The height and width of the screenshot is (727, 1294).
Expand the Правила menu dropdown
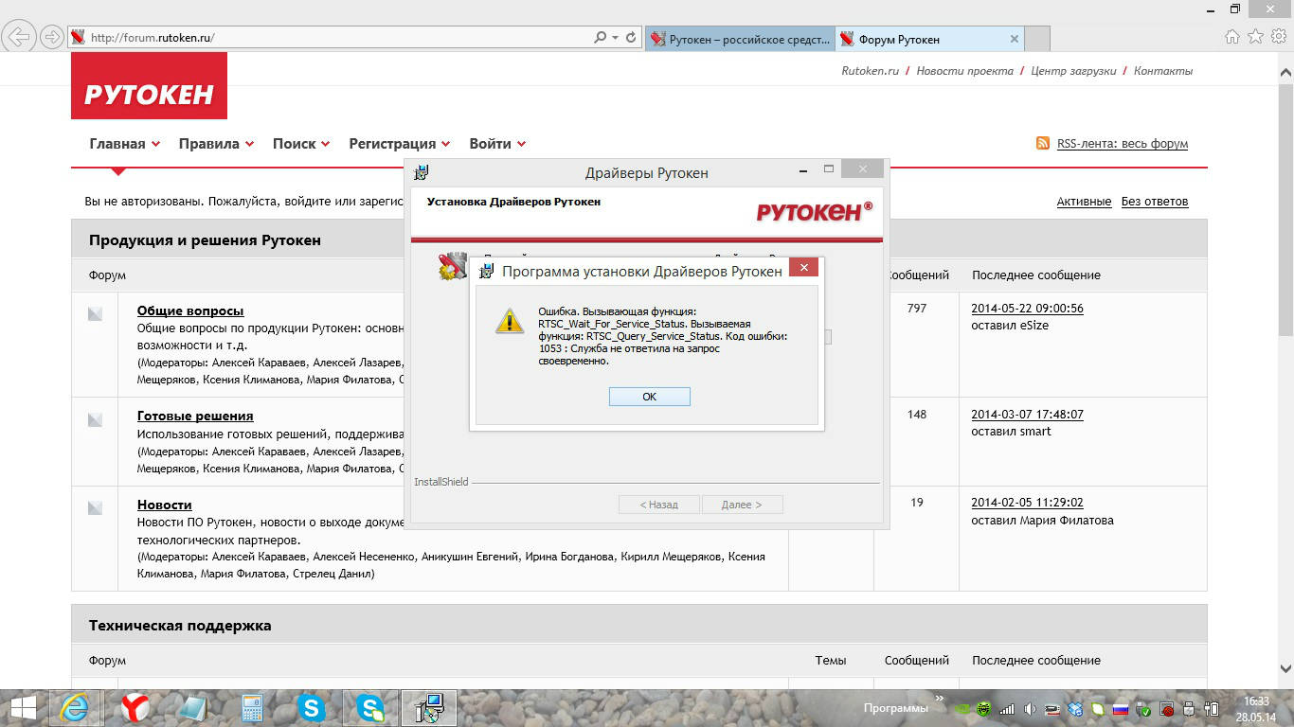click(249, 144)
